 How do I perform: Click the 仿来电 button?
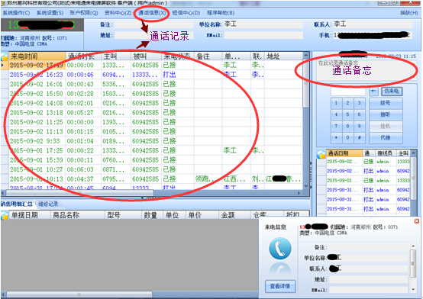(392, 91)
